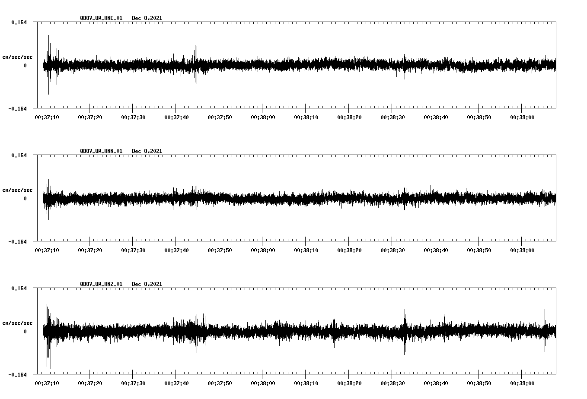Click the -0.164 lower limit on HNZ axis
Viewport: 587px width, 399px height.
17,374
